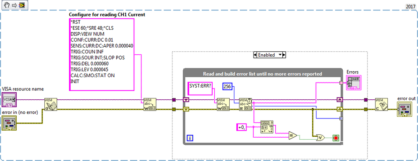The height and width of the screenshot is (161, 418).
Task: Click the loop stop condition terminal
Action: 336,138
